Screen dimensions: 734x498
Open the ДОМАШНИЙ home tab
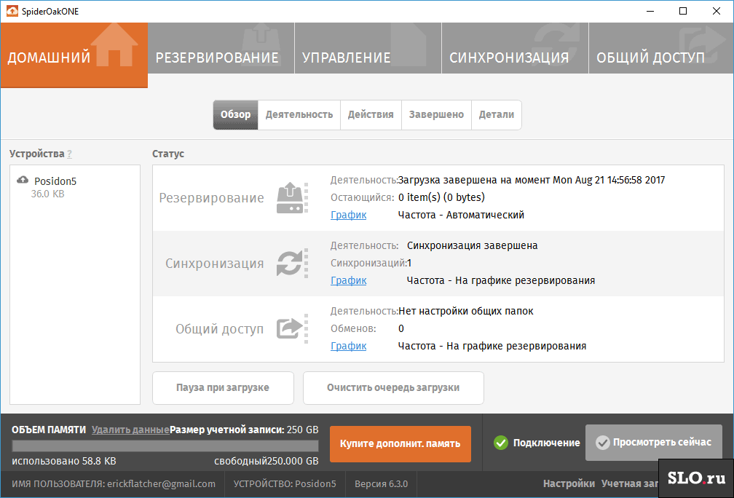pos(74,55)
